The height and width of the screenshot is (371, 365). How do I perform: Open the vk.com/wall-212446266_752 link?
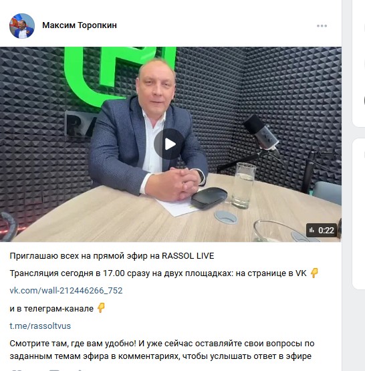pyautogui.click(x=66, y=291)
